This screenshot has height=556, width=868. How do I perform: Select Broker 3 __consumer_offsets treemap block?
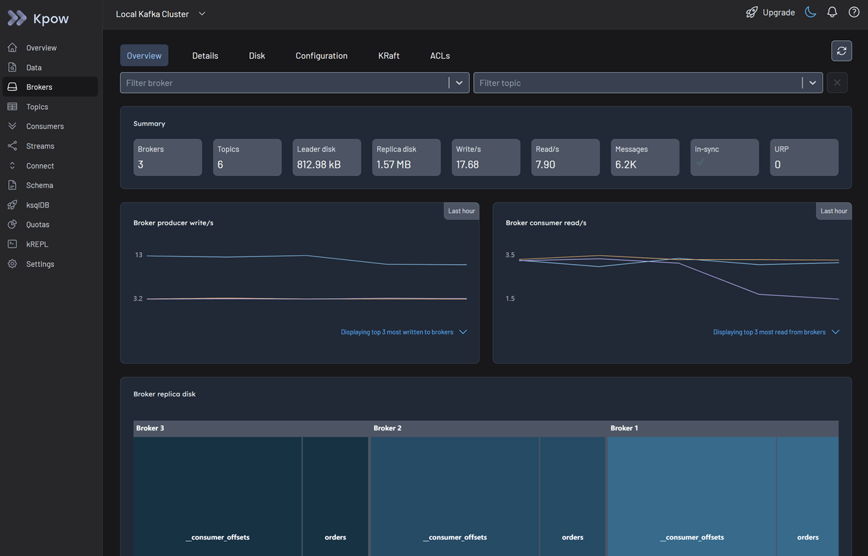pos(218,496)
